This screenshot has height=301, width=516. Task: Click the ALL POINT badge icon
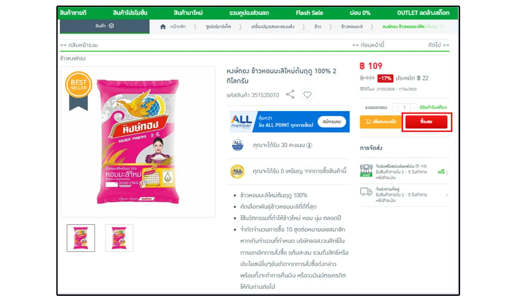tap(237, 145)
